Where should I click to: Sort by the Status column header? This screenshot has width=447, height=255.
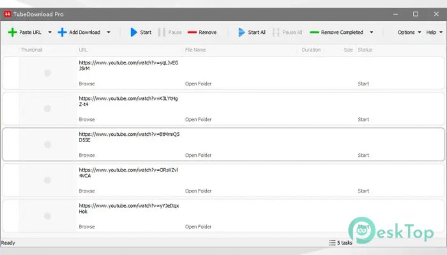click(365, 50)
